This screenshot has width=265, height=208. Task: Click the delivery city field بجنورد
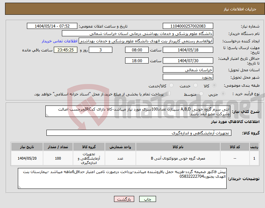point(188,77)
